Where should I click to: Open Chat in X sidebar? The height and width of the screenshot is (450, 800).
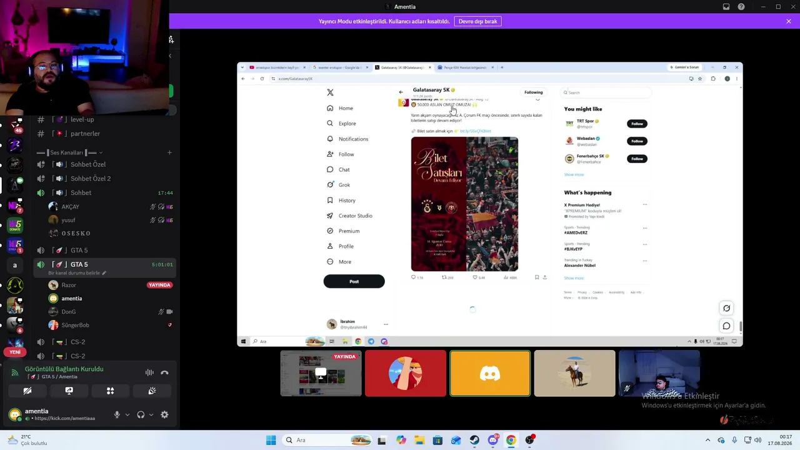pyautogui.click(x=338, y=169)
